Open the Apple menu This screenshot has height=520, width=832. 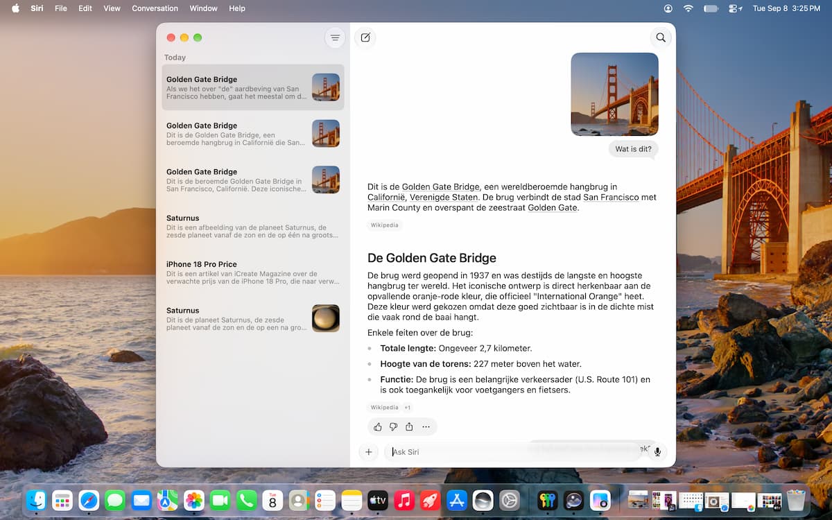(15, 8)
